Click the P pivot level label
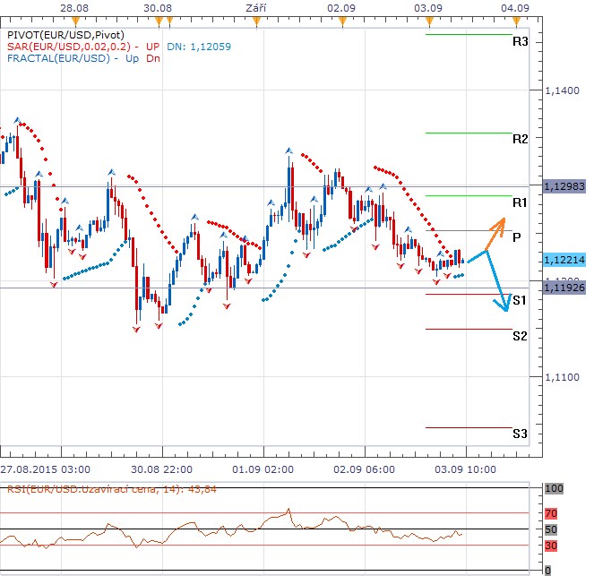The width and height of the screenshot is (594, 576). pyautogui.click(x=517, y=237)
